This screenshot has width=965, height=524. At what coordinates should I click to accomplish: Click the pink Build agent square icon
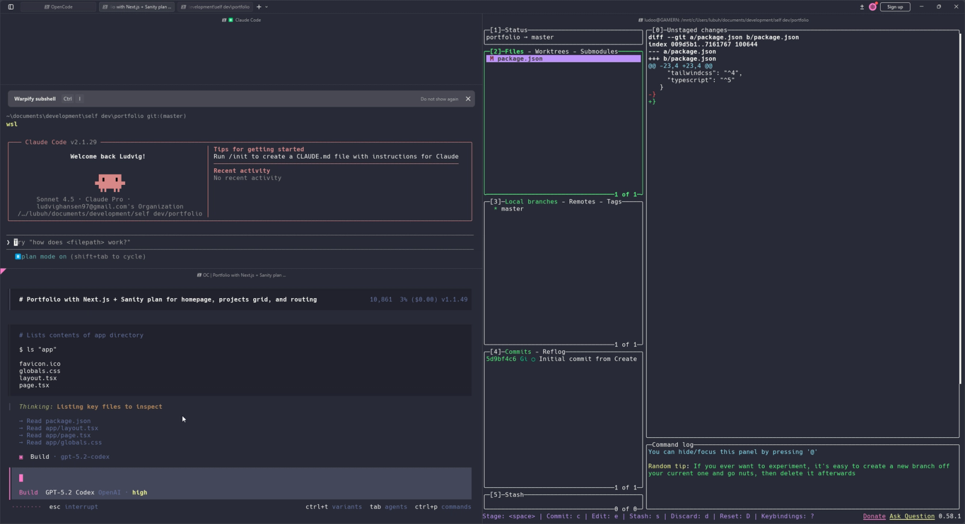click(21, 457)
